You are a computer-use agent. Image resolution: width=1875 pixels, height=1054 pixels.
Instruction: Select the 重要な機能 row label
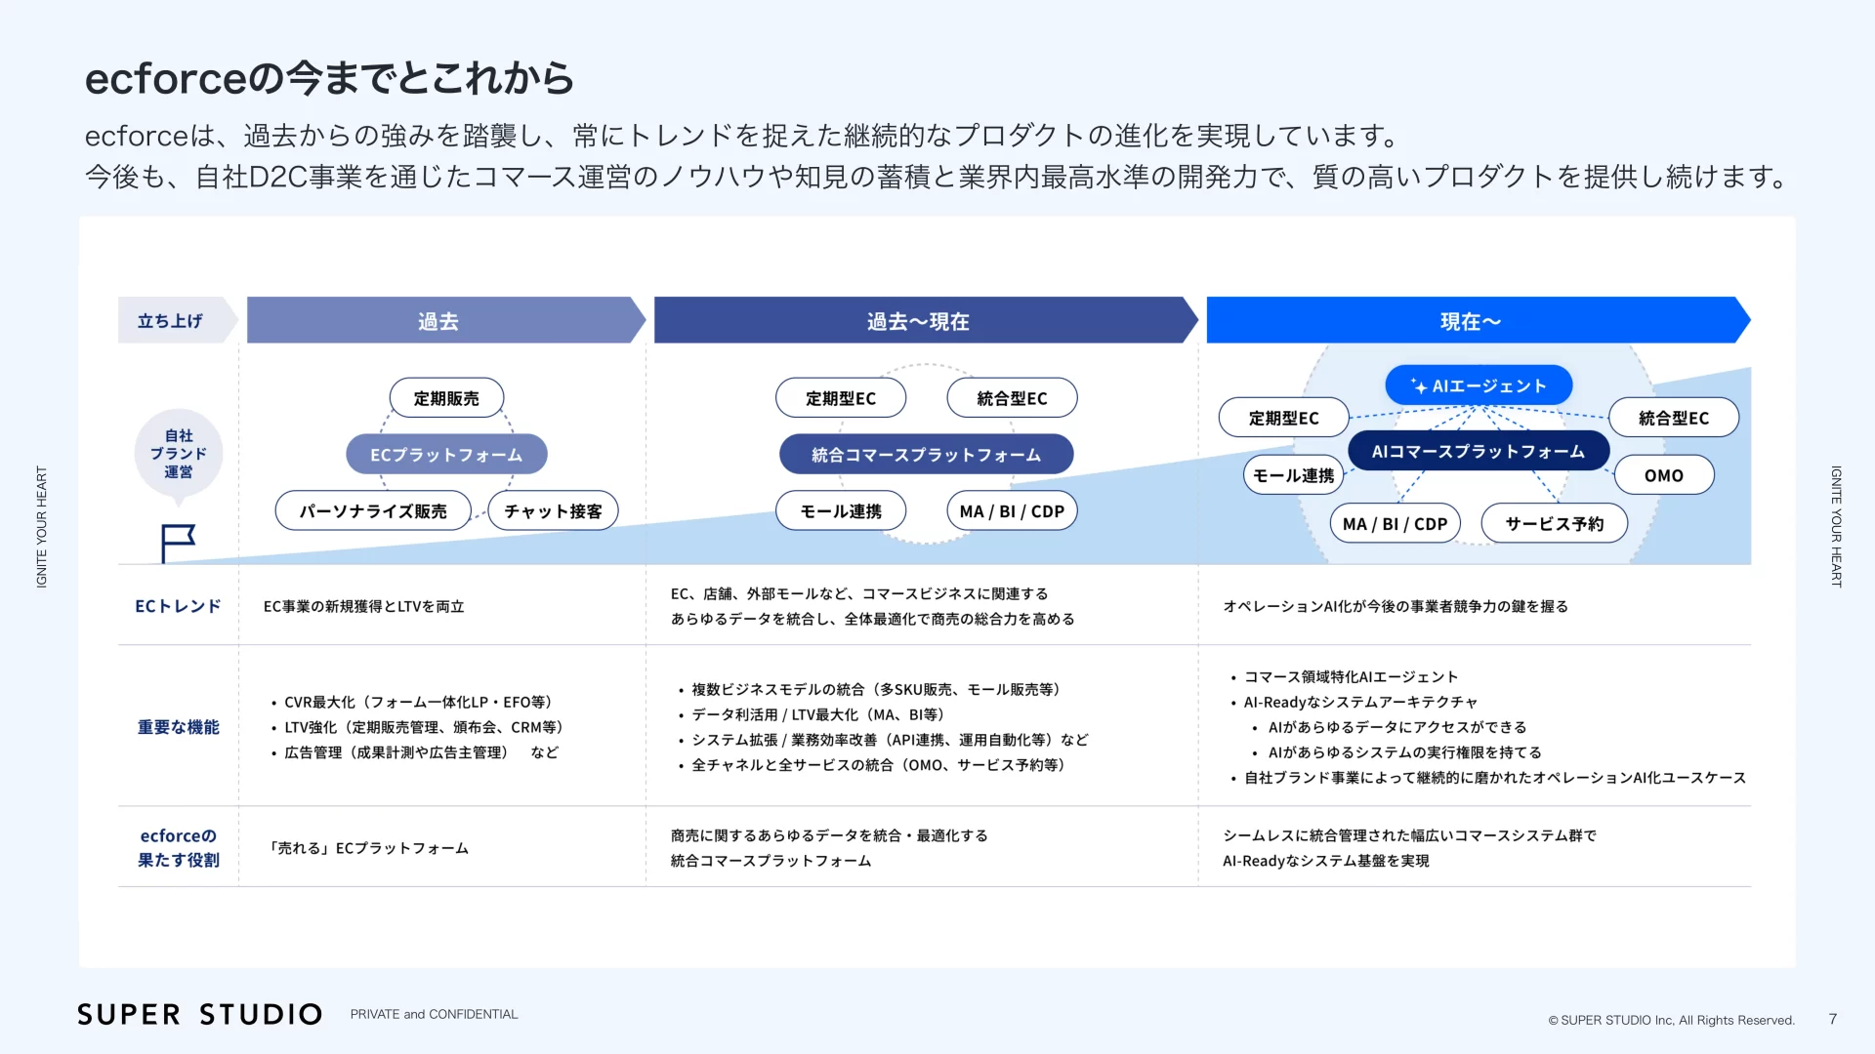(178, 726)
